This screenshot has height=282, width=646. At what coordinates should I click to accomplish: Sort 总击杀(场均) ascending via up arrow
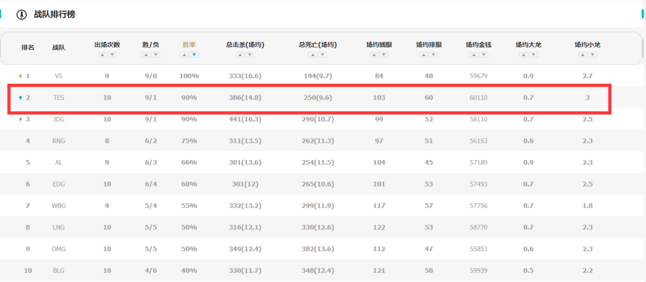click(x=240, y=55)
